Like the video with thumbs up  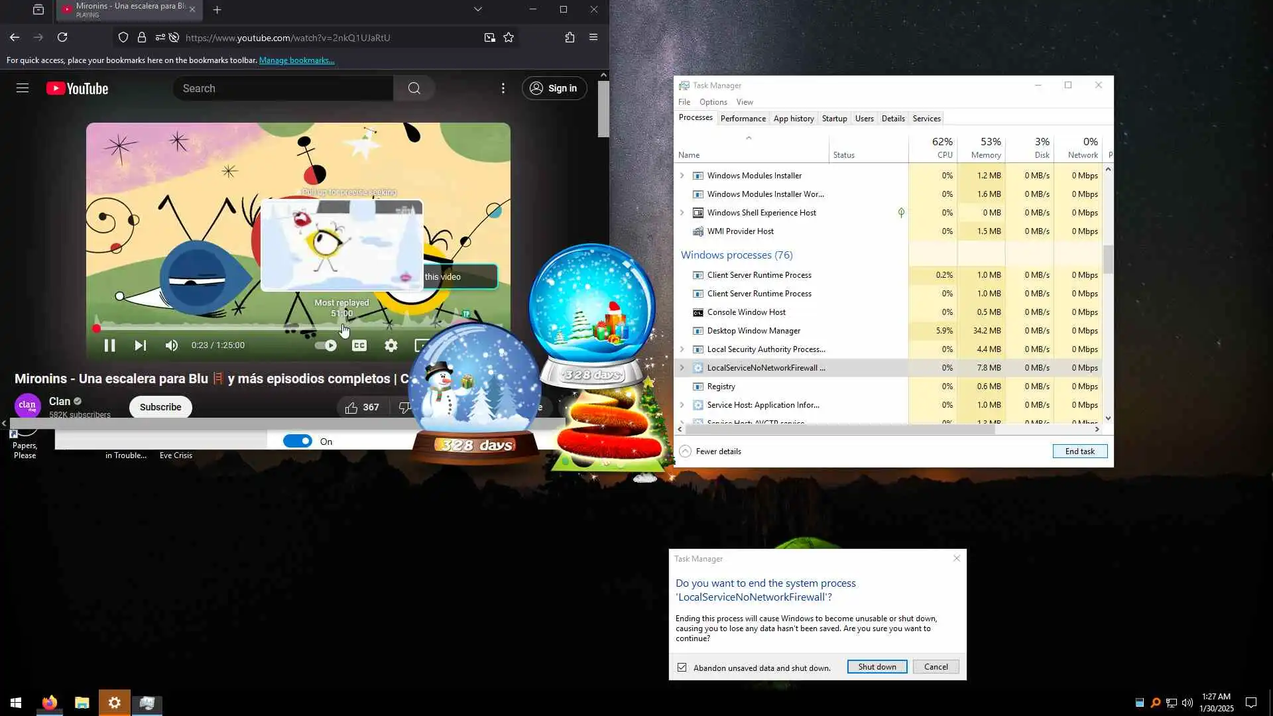point(351,408)
